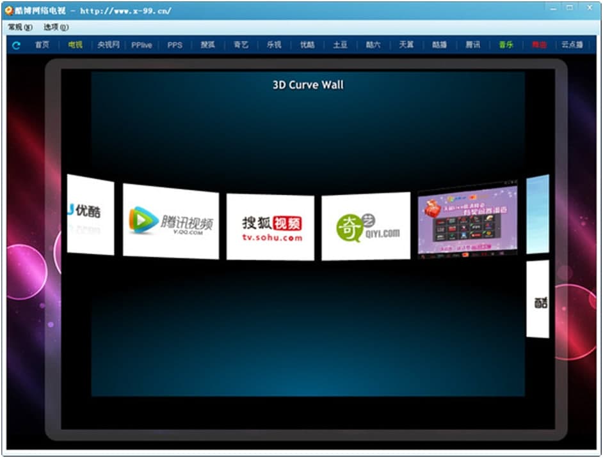This screenshot has width=603, height=458.
Task: Close the 酷博网络电视 window
Action: (x=590, y=8)
